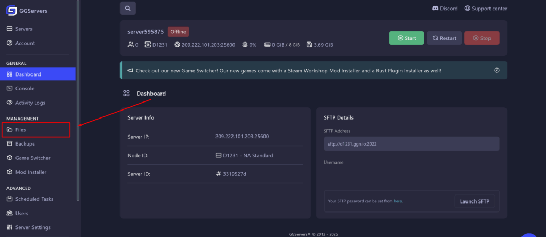Open the Discord link

coord(445,9)
